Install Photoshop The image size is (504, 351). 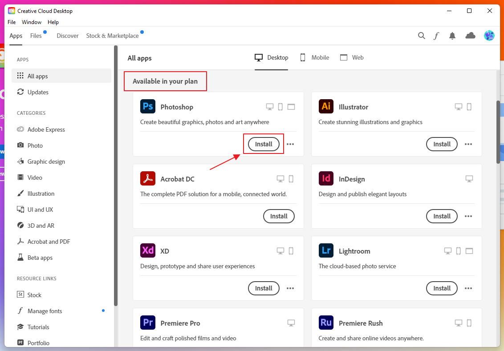264,144
